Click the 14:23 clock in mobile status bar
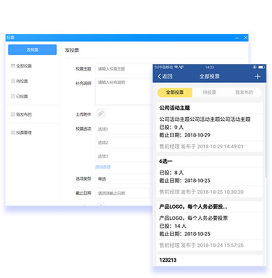Image resolution: width=272 pixels, height=278 pixels. (209, 67)
